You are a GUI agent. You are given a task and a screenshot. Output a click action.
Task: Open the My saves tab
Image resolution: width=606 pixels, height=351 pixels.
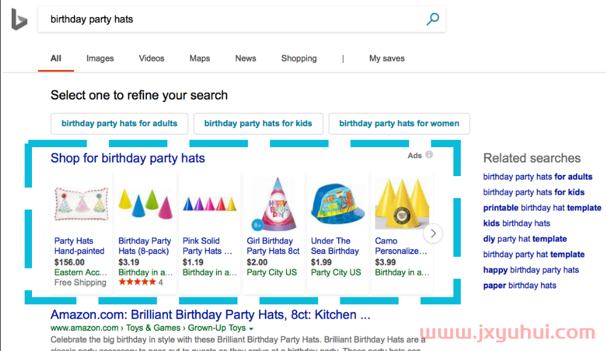[x=387, y=58]
